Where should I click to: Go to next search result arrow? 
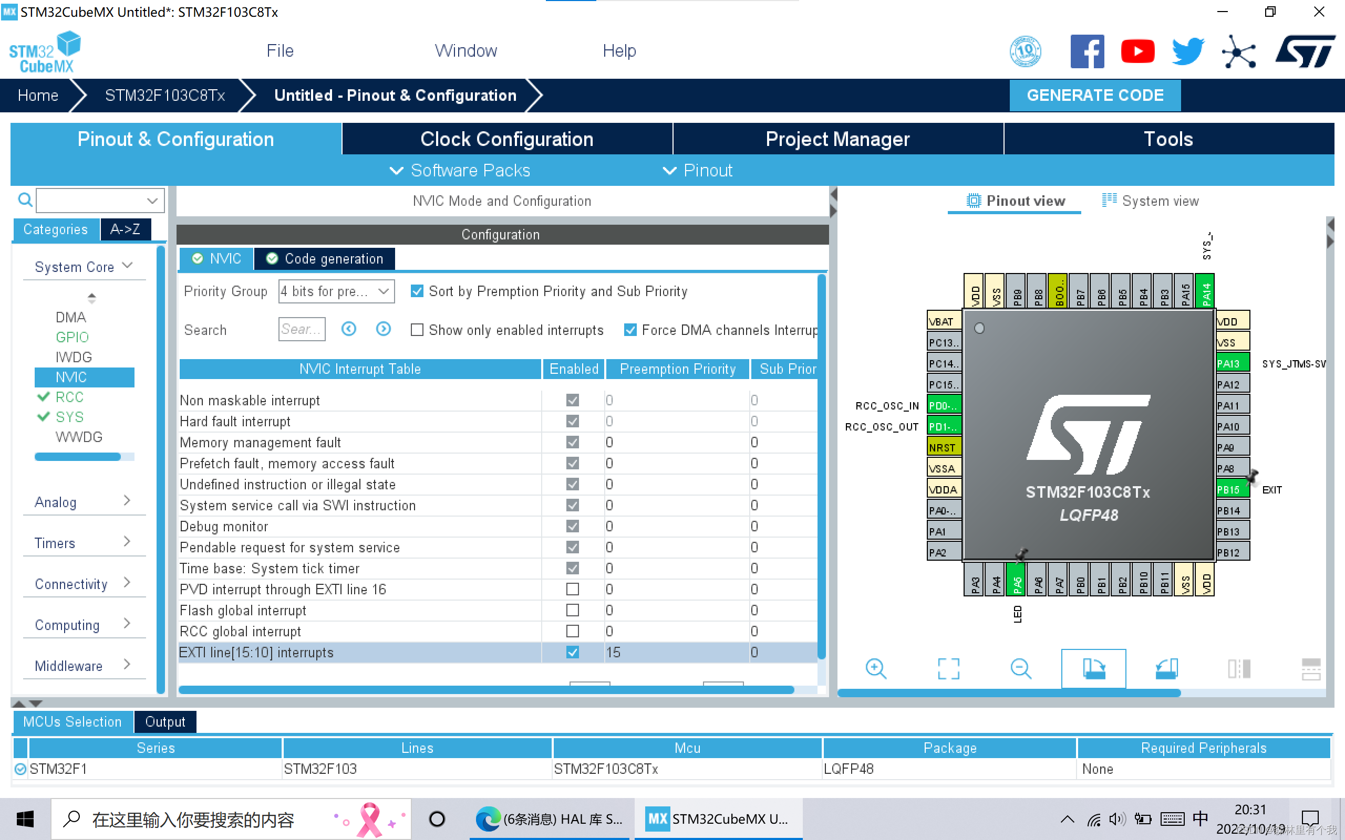tap(383, 329)
